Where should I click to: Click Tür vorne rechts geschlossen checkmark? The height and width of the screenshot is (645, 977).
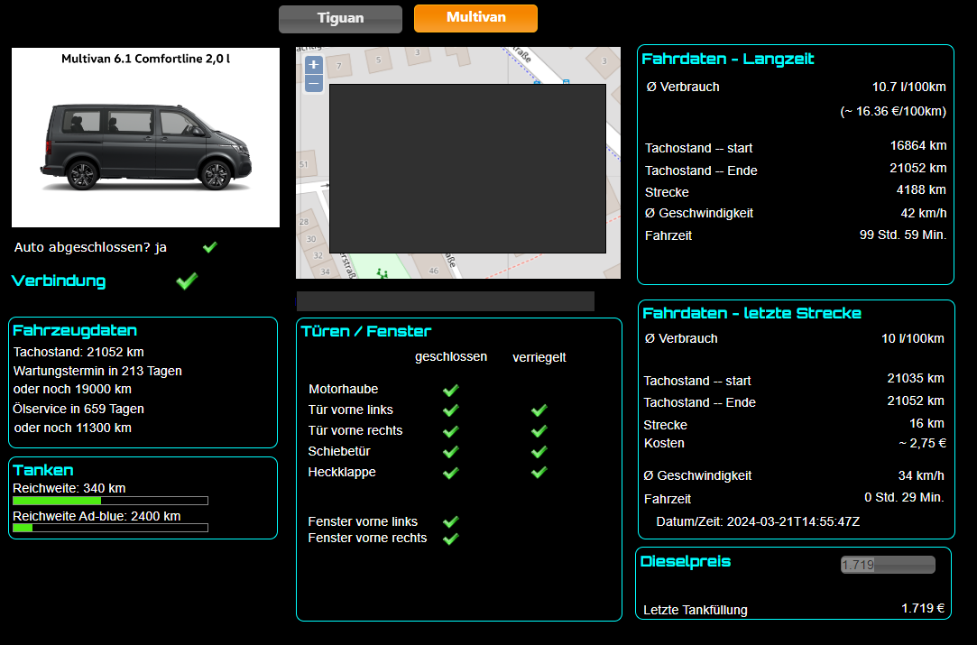(451, 431)
